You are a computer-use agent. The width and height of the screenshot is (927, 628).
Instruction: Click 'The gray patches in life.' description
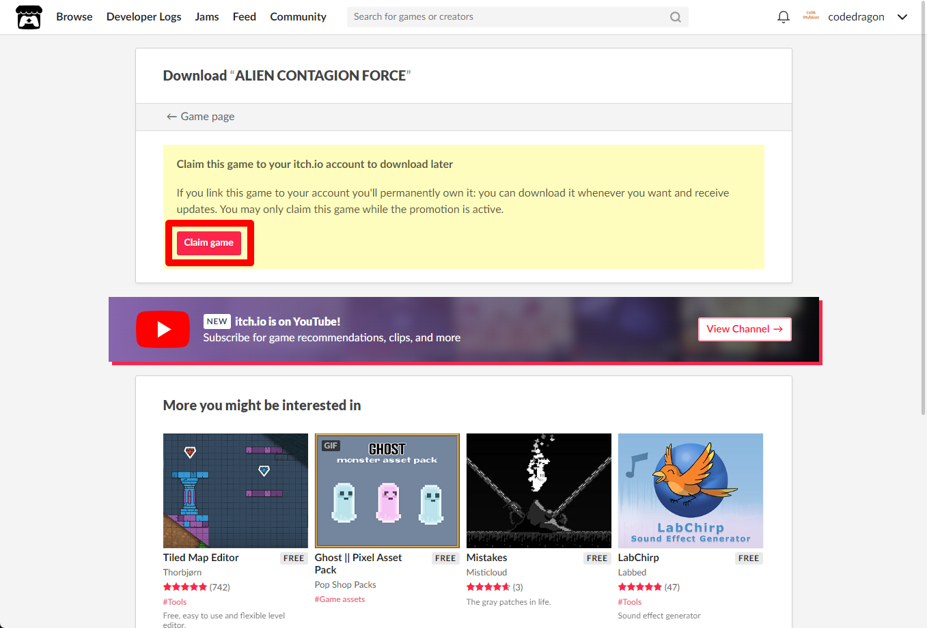[508, 602]
